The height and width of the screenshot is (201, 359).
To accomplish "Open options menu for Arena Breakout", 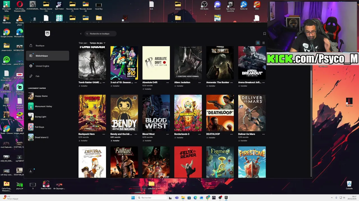I will coord(264,83).
